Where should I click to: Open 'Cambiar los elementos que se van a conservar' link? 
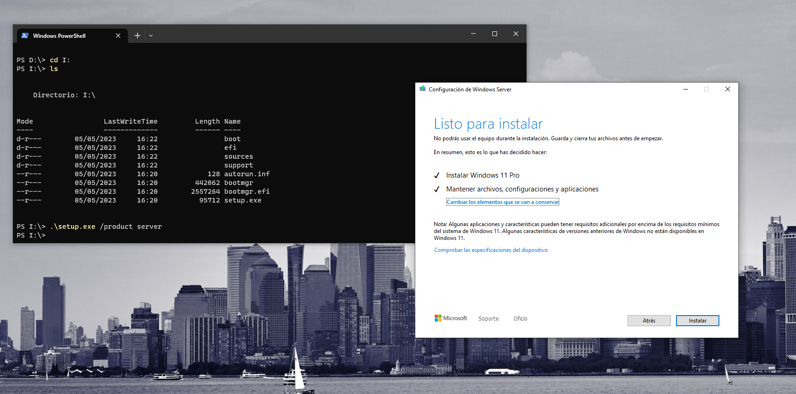coord(503,202)
